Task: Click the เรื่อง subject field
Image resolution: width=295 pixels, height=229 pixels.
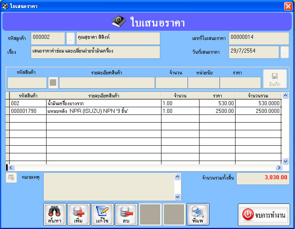Action: click(95, 52)
